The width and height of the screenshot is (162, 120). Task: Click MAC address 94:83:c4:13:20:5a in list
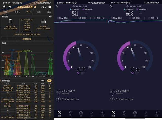[x=24, y=102]
